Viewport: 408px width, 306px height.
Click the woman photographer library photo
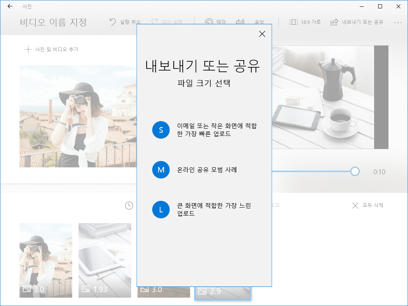[x=78, y=116]
